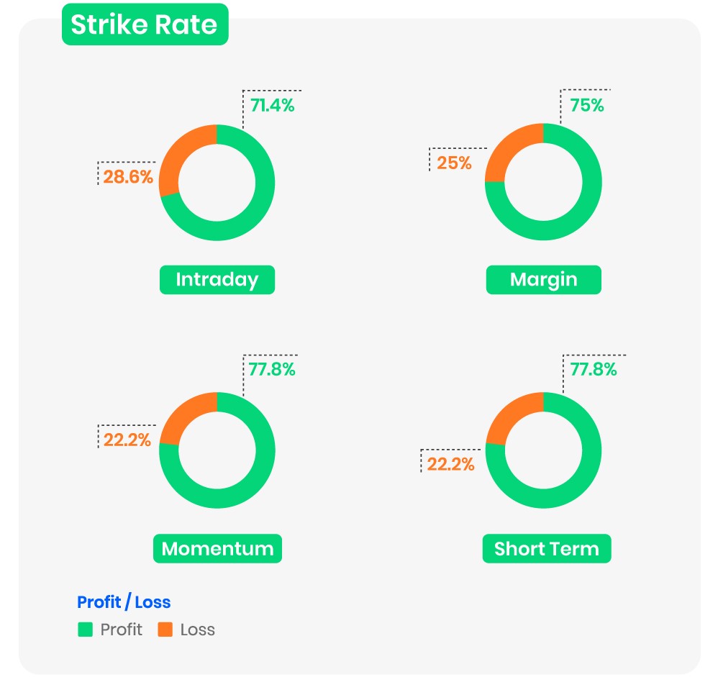The image size is (718, 677).
Task: Select the Short Term label button
Action: 546,549
